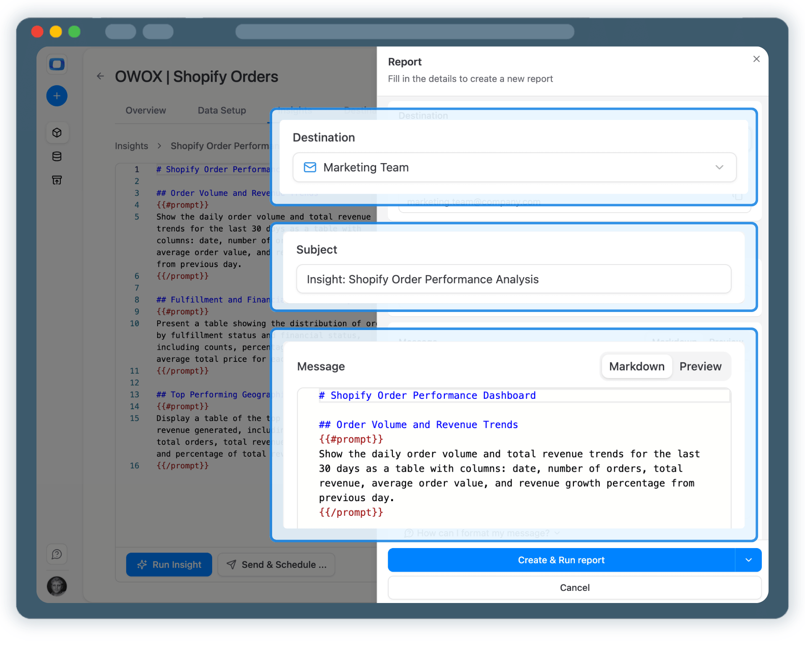Switch message editor to Markdown mode
The image size is (805, 655).
pos(636,366)
